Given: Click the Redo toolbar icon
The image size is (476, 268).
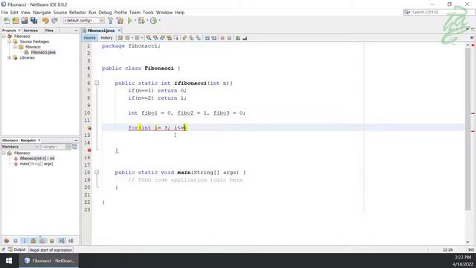Looking at the screenshot, I should click(54, 21).
